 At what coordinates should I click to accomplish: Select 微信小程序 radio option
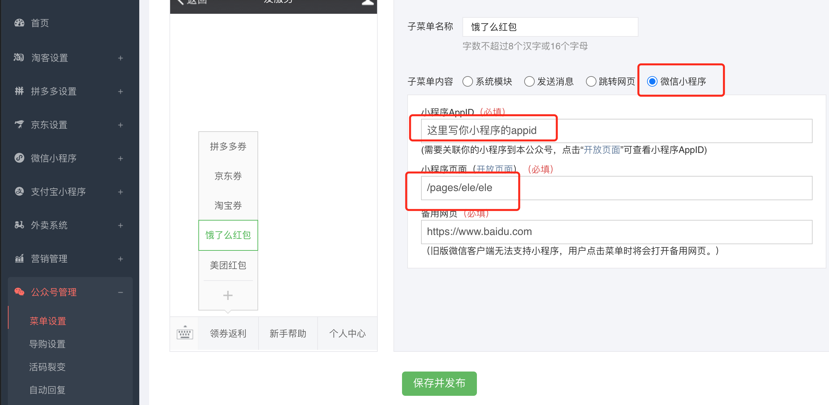point(652,81)
